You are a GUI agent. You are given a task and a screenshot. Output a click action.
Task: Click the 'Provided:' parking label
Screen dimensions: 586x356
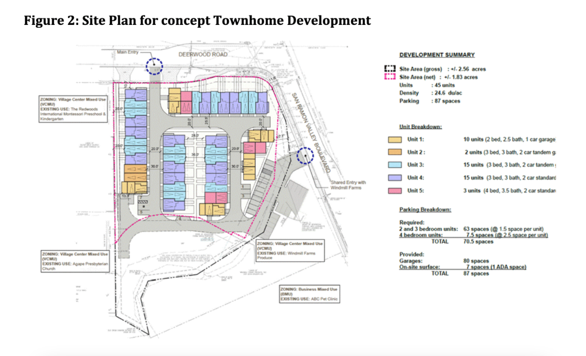point(412,255)
